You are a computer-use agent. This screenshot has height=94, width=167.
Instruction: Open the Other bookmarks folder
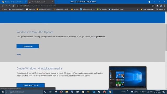(x=147, y=9)
